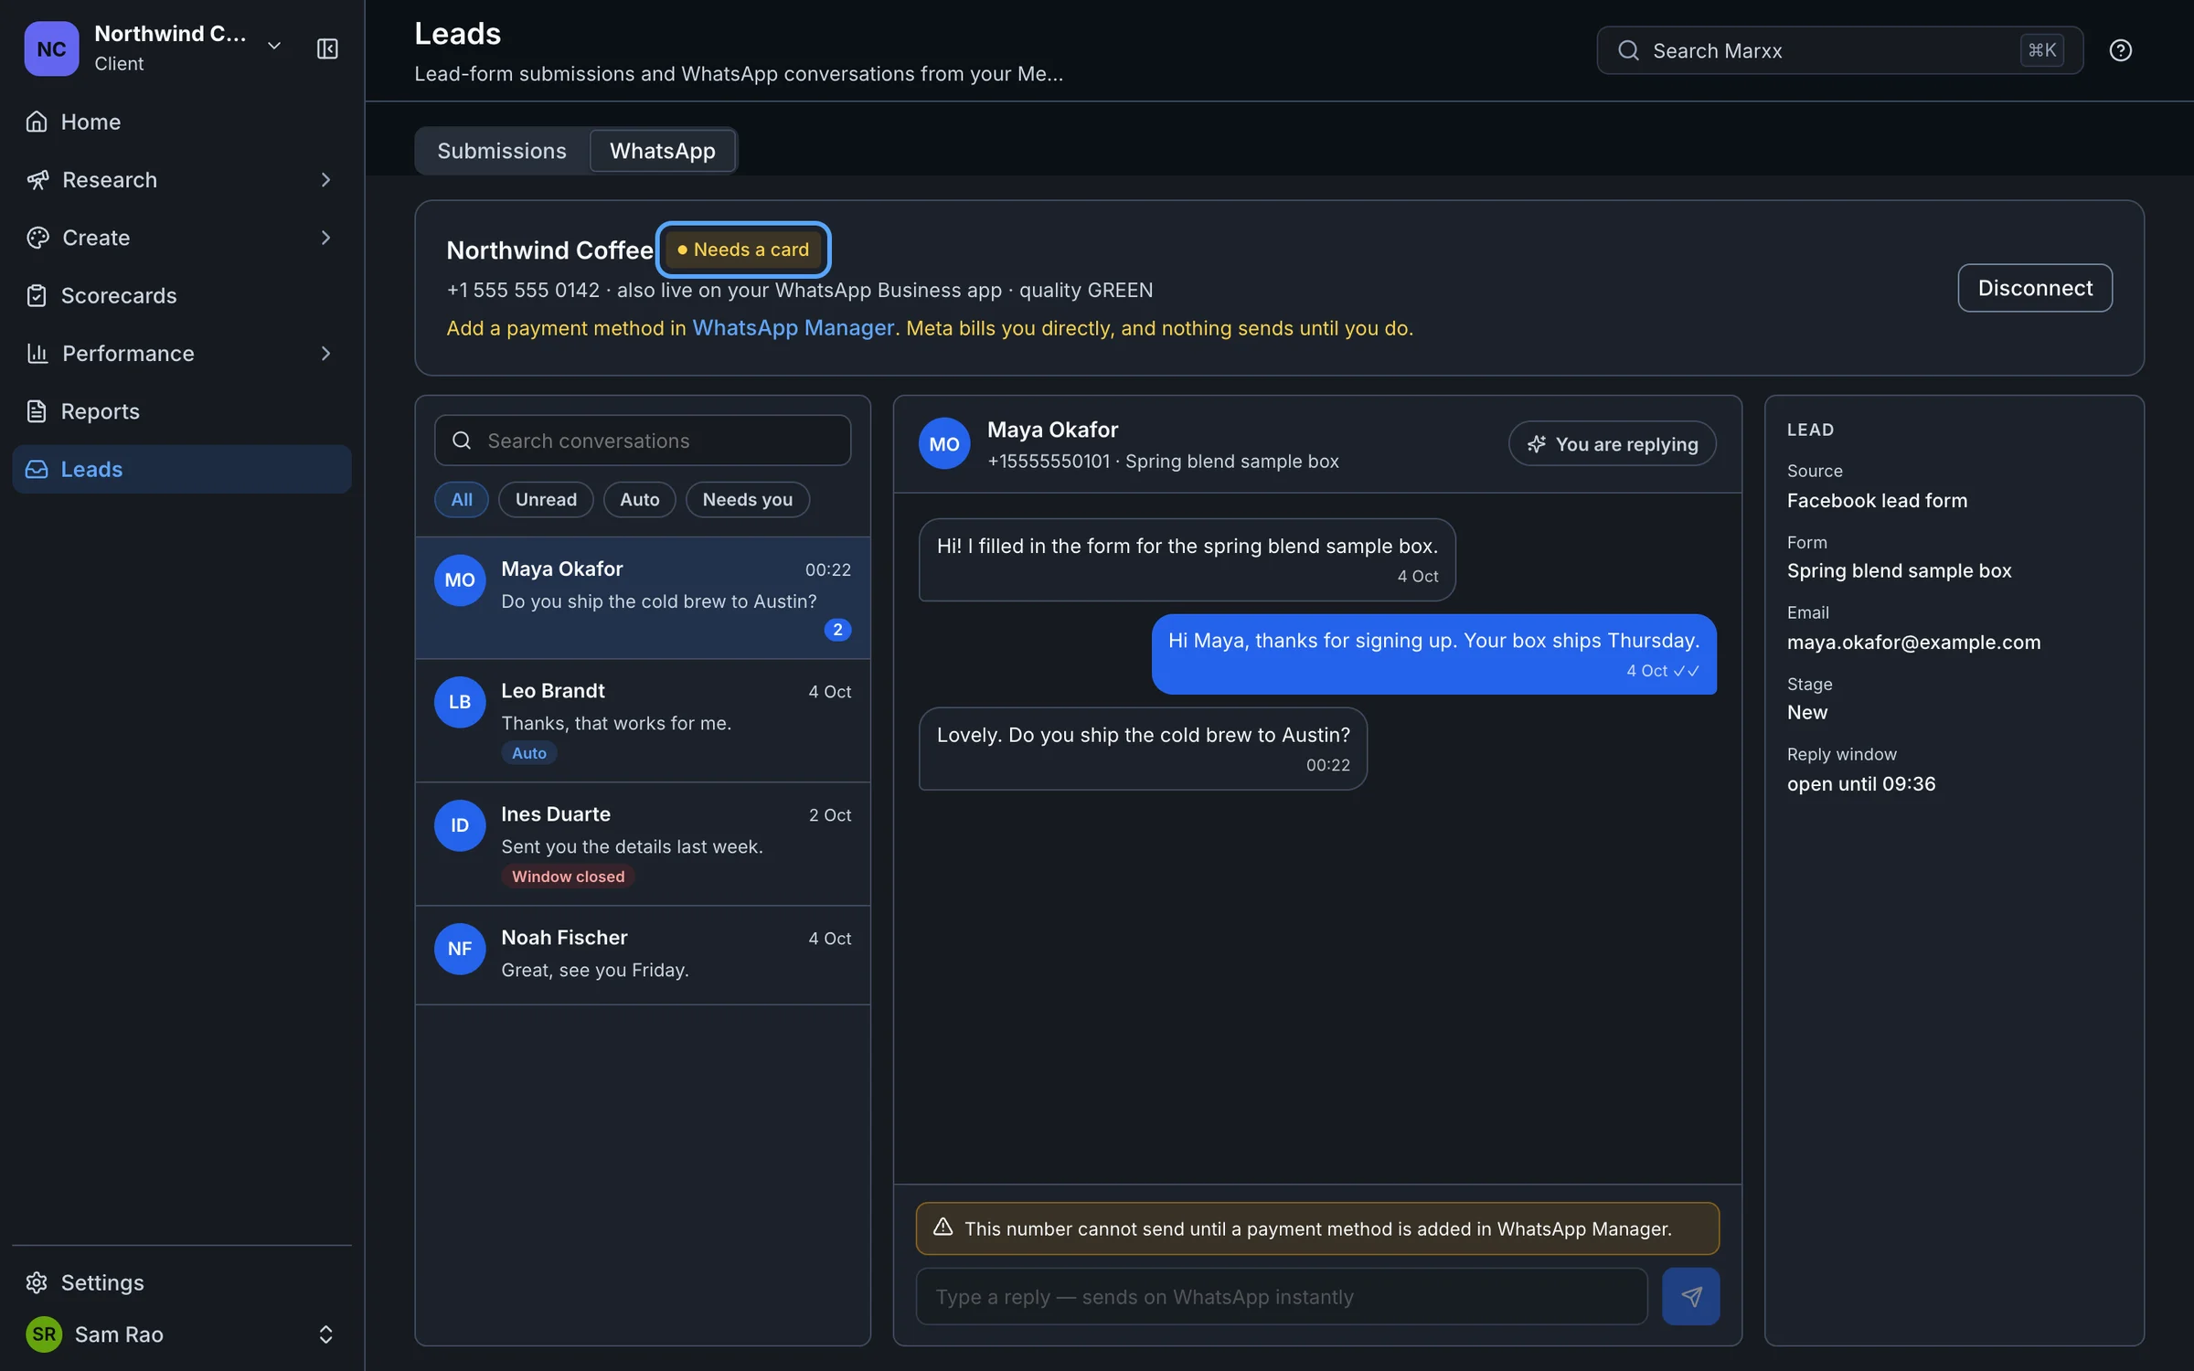Switch to the Submissions tab
The image size is (2194, 1371).
point(502,151)
